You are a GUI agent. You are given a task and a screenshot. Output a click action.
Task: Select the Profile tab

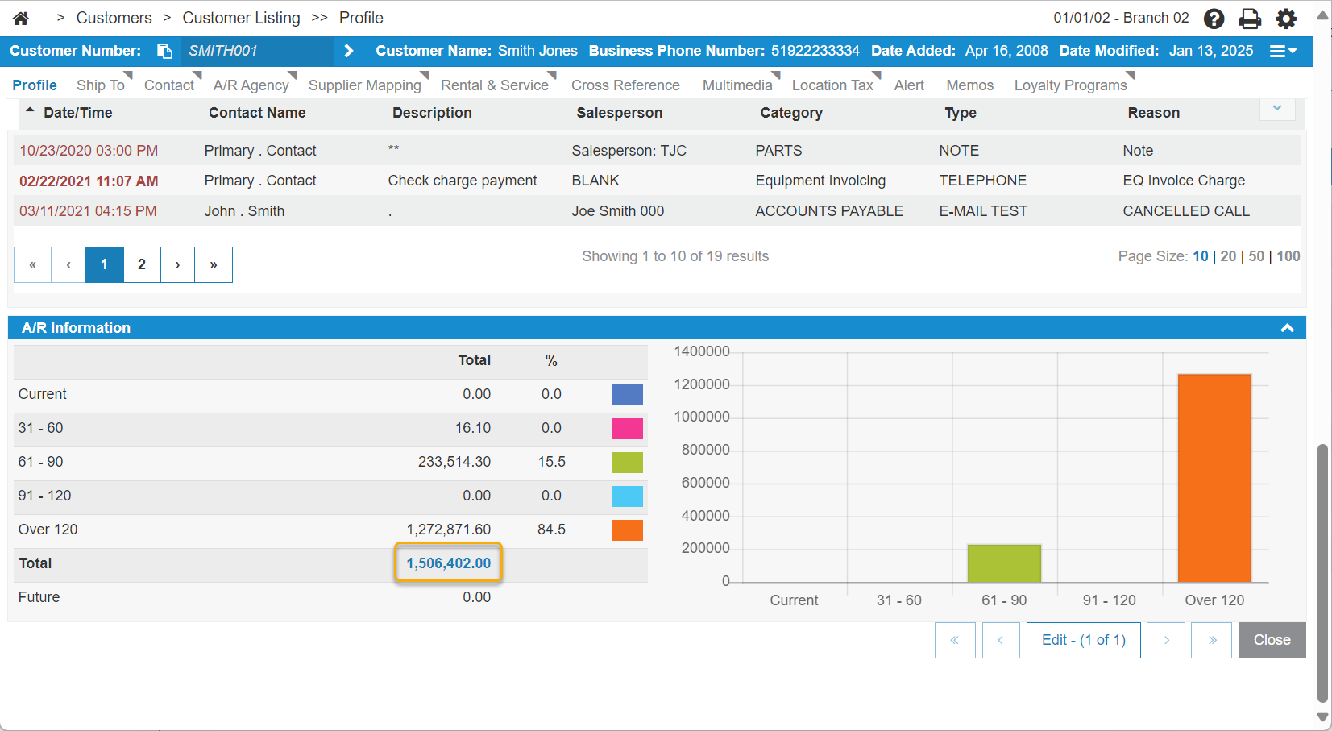click(x=35, y=85)
